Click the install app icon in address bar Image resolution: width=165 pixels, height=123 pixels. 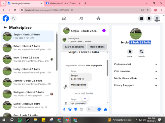pyautogui.click(x=142, y=10)
